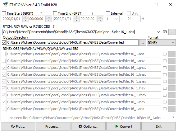Browse for the output directory

[143, 43]
